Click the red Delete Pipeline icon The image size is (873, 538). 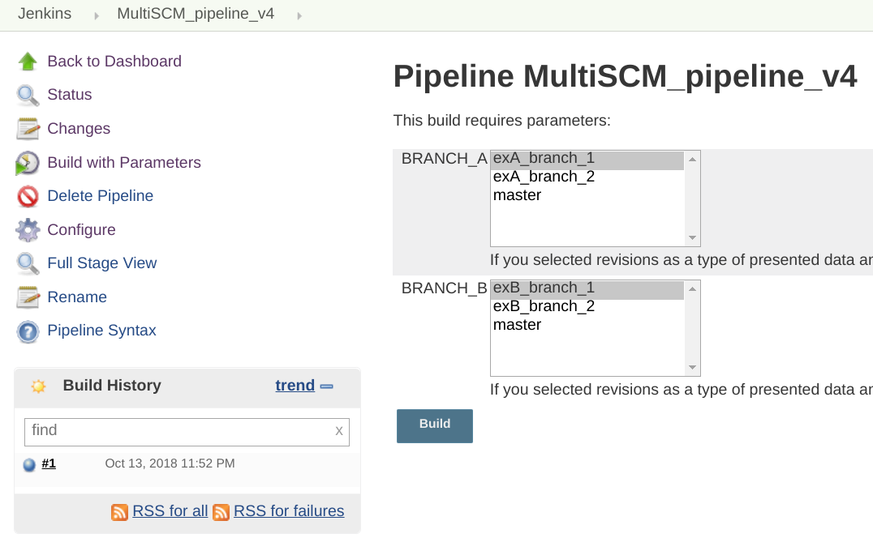tap(28, 196)
